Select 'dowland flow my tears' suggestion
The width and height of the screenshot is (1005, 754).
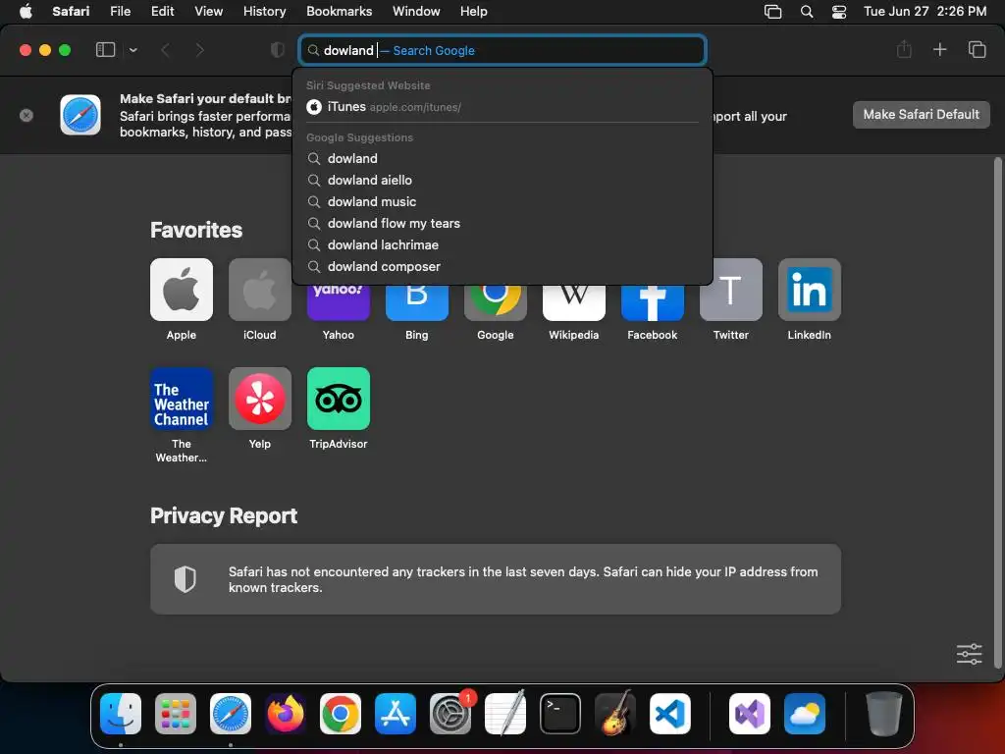point(502,224)
